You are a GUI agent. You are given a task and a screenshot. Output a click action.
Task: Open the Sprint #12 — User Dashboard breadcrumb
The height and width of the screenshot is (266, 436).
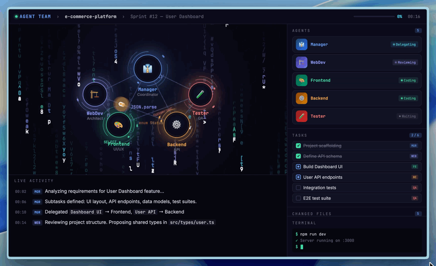coord(167,17)
